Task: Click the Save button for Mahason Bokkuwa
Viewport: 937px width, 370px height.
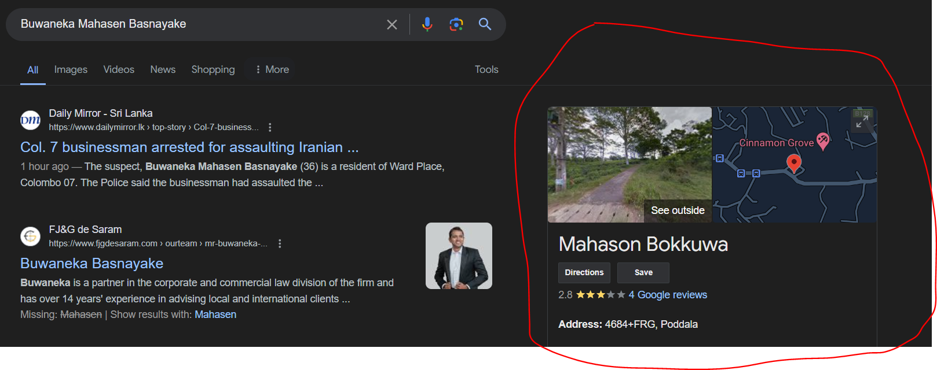Action: [643, 272]
